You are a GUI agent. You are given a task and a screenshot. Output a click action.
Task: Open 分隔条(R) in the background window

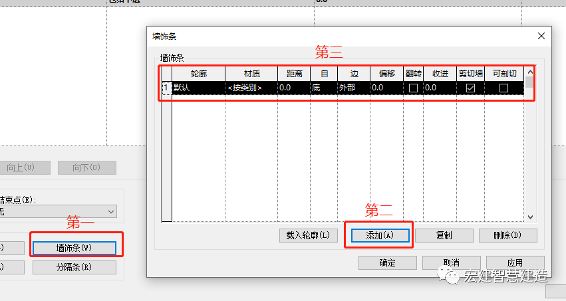pos(74,268)
